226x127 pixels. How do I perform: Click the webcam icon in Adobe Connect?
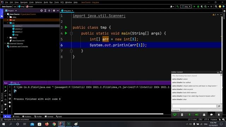[x=182, y=115]
